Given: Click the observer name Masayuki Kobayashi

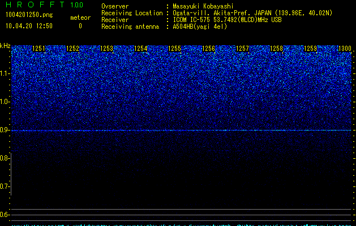Looking at the screenshot, I should click(203, 6).
